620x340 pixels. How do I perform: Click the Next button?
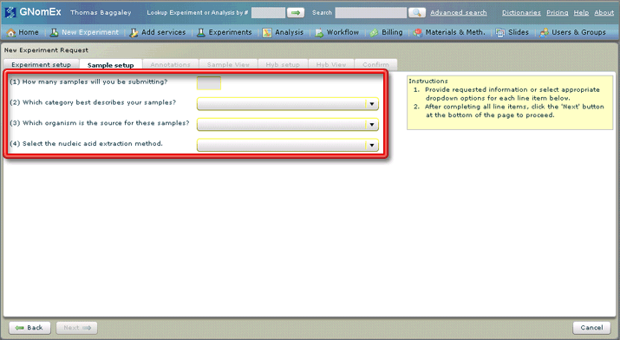coord(76,328)
